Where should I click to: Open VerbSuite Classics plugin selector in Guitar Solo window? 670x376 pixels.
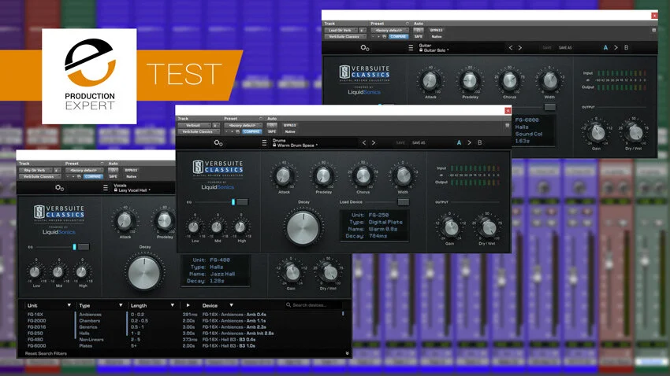pos(344,37)
